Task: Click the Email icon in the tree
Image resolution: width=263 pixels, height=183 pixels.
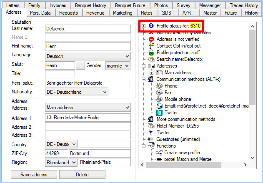Action: [159, 106]
